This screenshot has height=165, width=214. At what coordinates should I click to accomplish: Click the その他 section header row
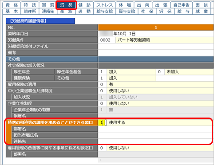pyautogui.click(x=110, y=59)
